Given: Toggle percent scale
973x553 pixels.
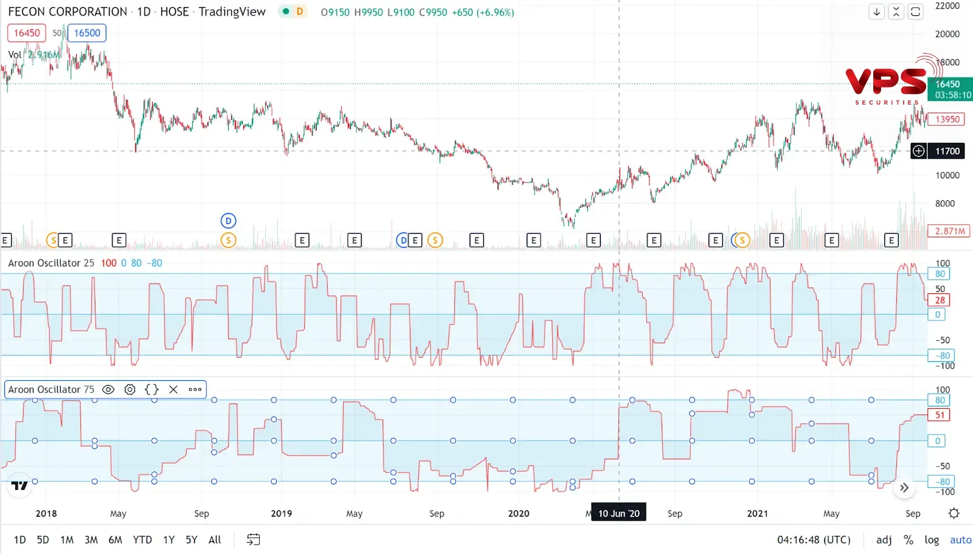Looking at the screenshot, I should coord(908,540).
